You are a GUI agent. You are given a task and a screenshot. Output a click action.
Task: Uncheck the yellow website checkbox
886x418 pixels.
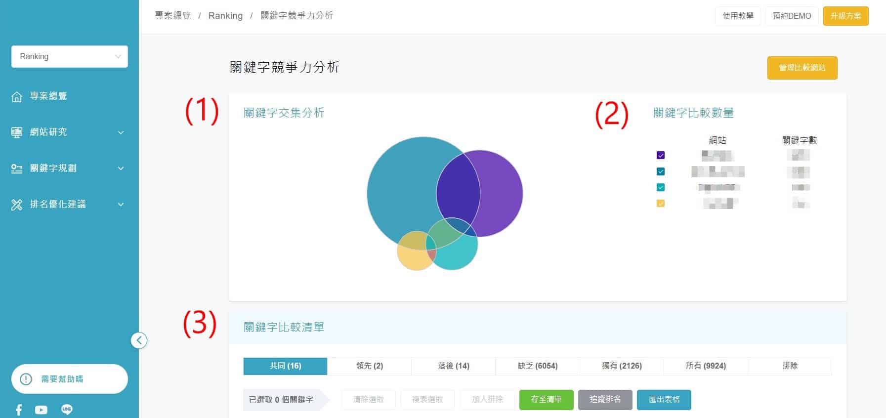pos(661,203)
